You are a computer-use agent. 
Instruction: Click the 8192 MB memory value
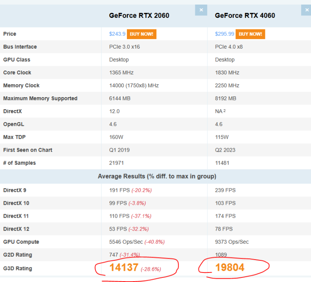pyautogui.click(x=226, y=98)
